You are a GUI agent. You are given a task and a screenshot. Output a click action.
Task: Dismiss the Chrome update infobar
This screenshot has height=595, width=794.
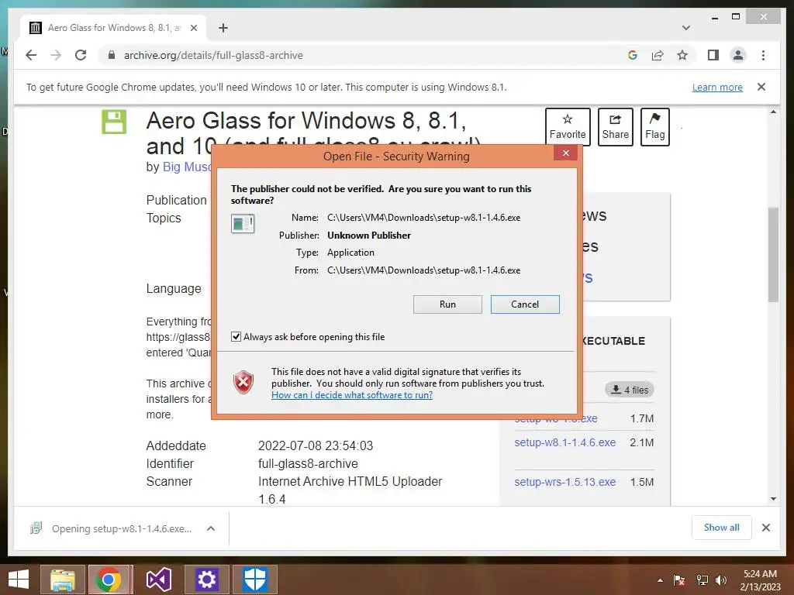[x=761, y=87]
